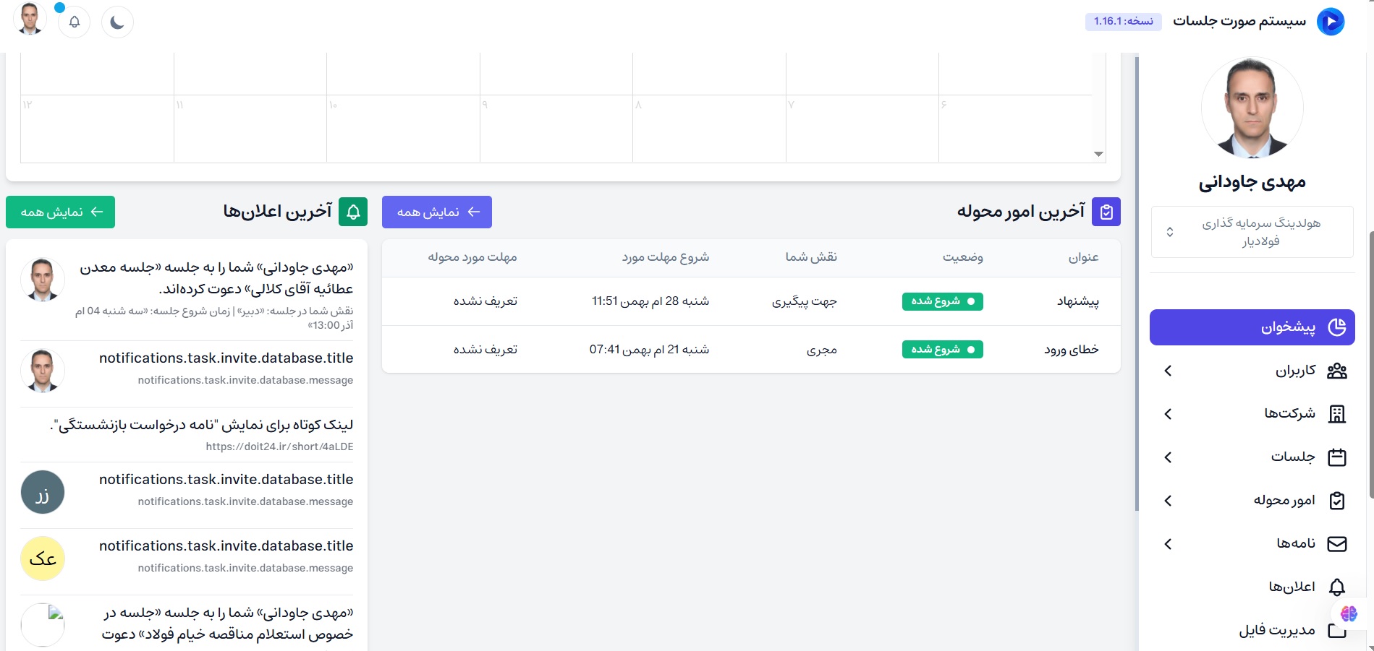1374x651 pixels.
Task: Click the yellow عک avatar circle
Action: coord(43,559)
